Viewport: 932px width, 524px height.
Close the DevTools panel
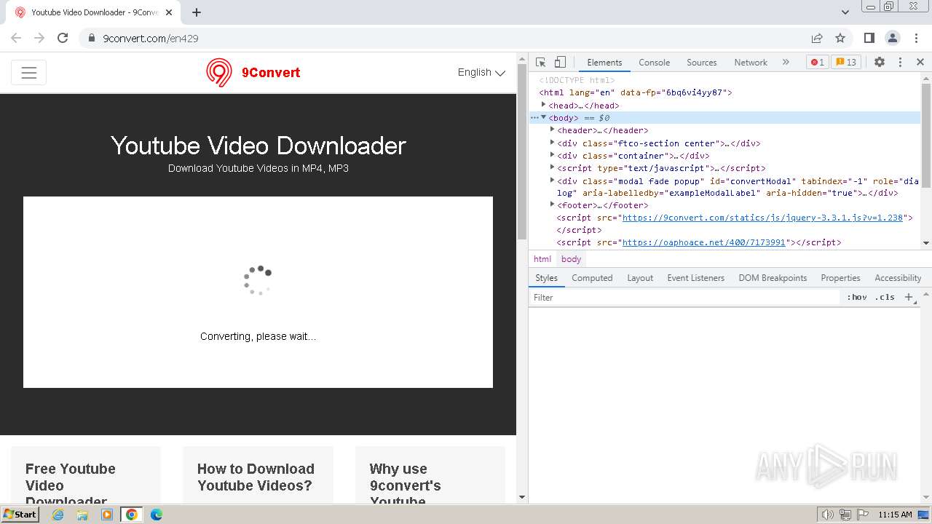click(x=920, y=63)
